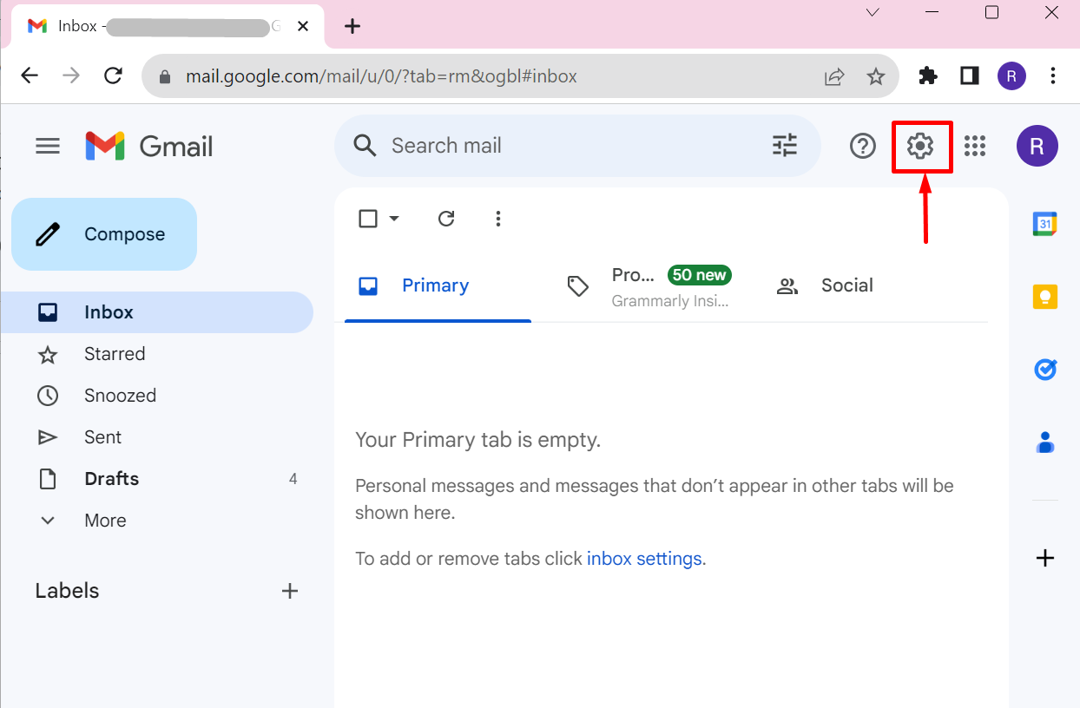Switch to the Promotions tab
The image size is (1080, 708).
point(649,286)
